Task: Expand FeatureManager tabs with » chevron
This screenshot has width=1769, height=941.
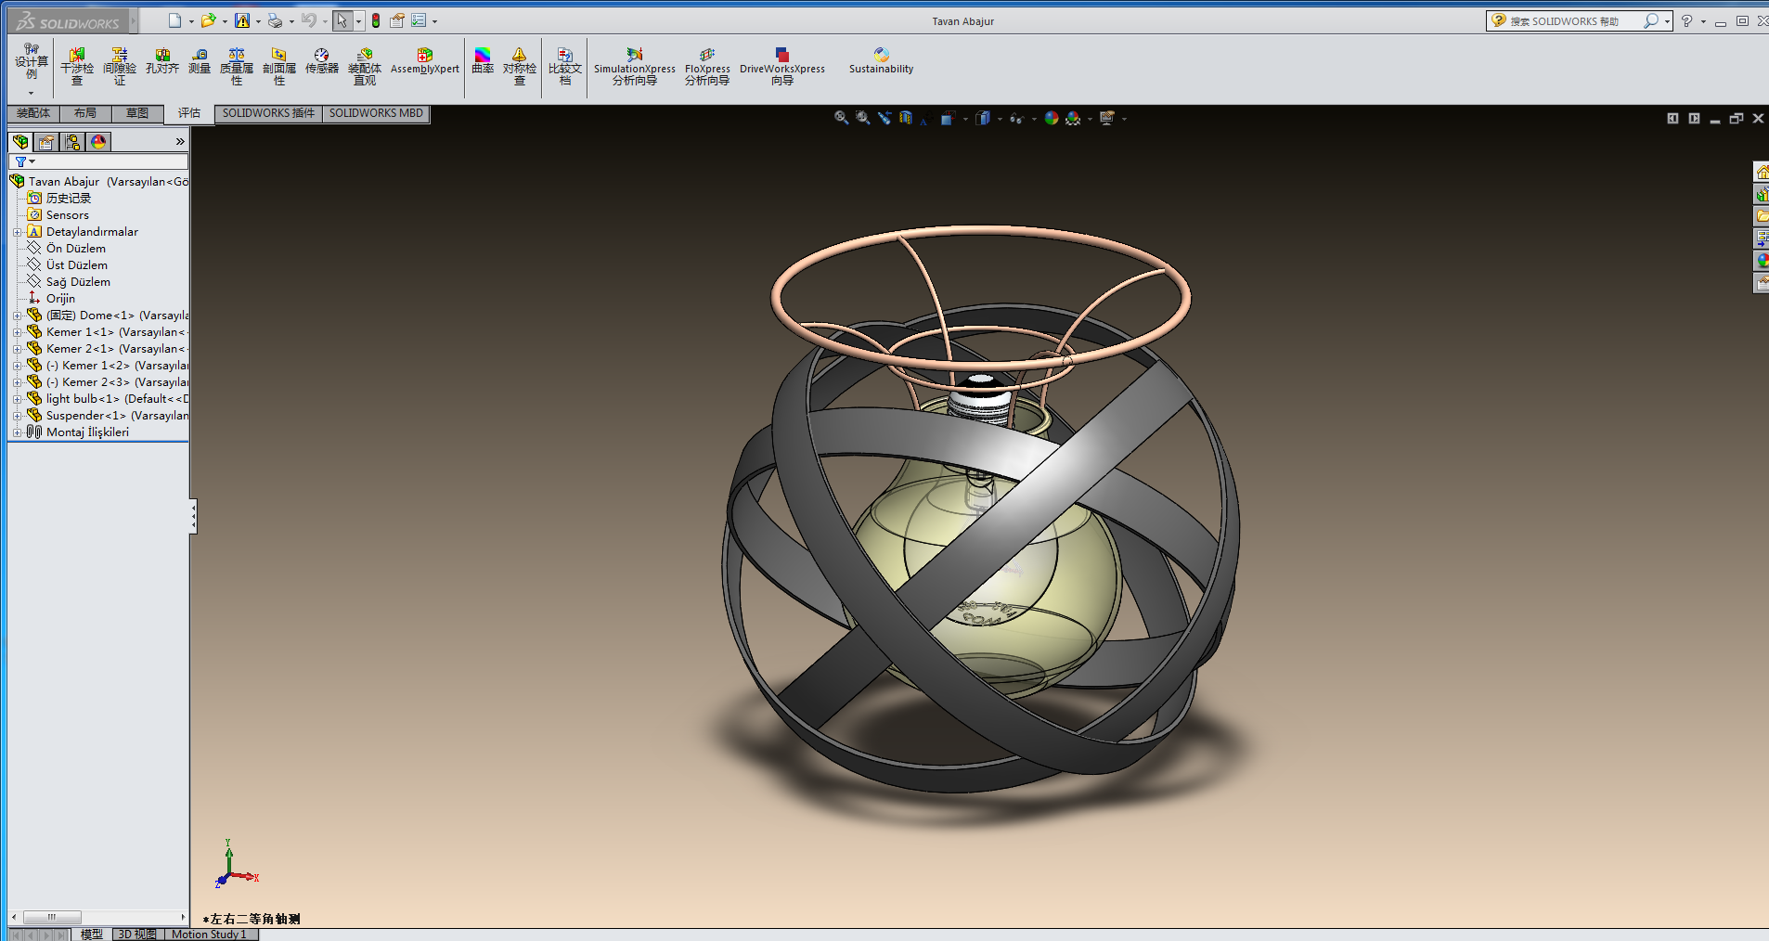Action: [180, 141]
